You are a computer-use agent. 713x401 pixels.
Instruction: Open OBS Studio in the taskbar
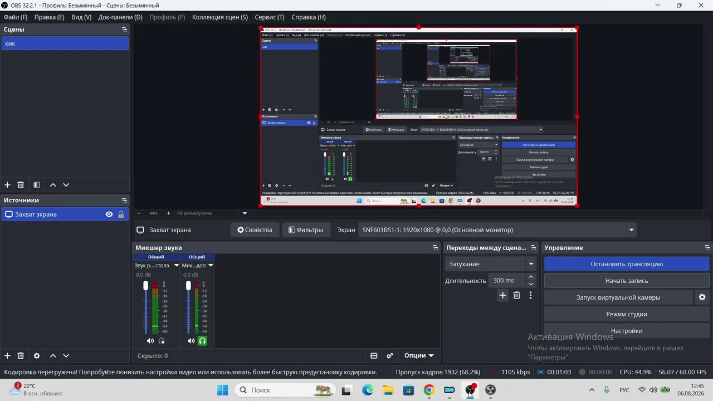coord(470,390)
